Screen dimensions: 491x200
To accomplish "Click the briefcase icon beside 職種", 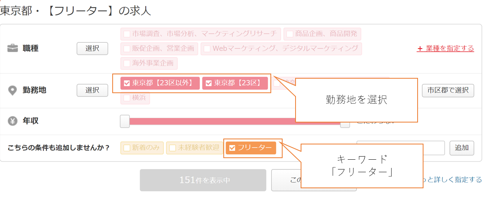I will (13, 49).
